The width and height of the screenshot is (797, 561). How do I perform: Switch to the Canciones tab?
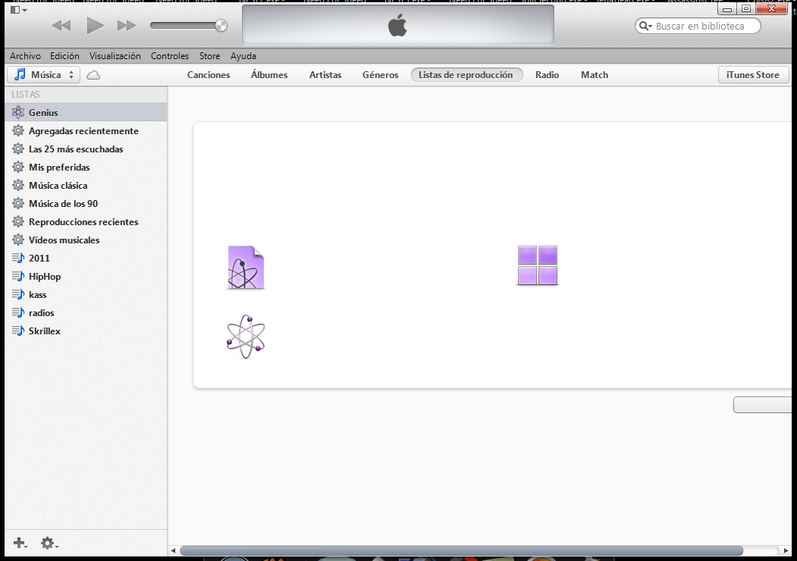click(x=209, y=75)
